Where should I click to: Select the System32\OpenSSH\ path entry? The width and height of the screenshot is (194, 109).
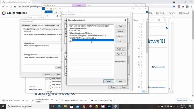pos(91,38)
